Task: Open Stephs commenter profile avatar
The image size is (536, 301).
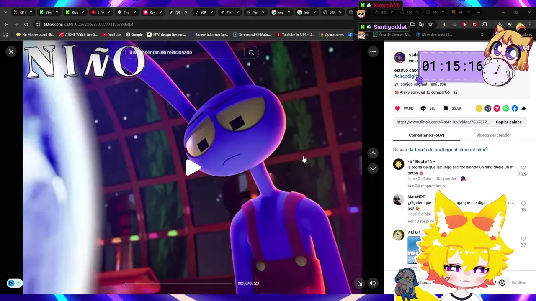Action: click(x=398, y=164)
